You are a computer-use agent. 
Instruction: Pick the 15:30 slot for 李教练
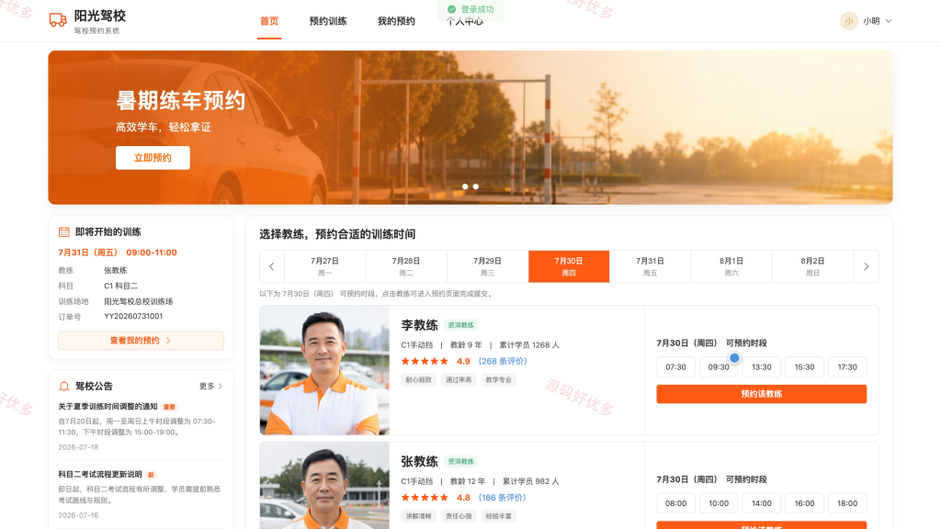pyautogui.click(x=804, y=367)
